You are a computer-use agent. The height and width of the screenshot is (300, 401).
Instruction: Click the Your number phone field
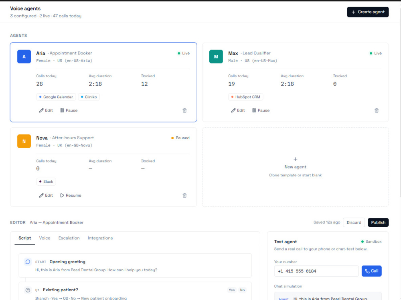pos(316,271)
